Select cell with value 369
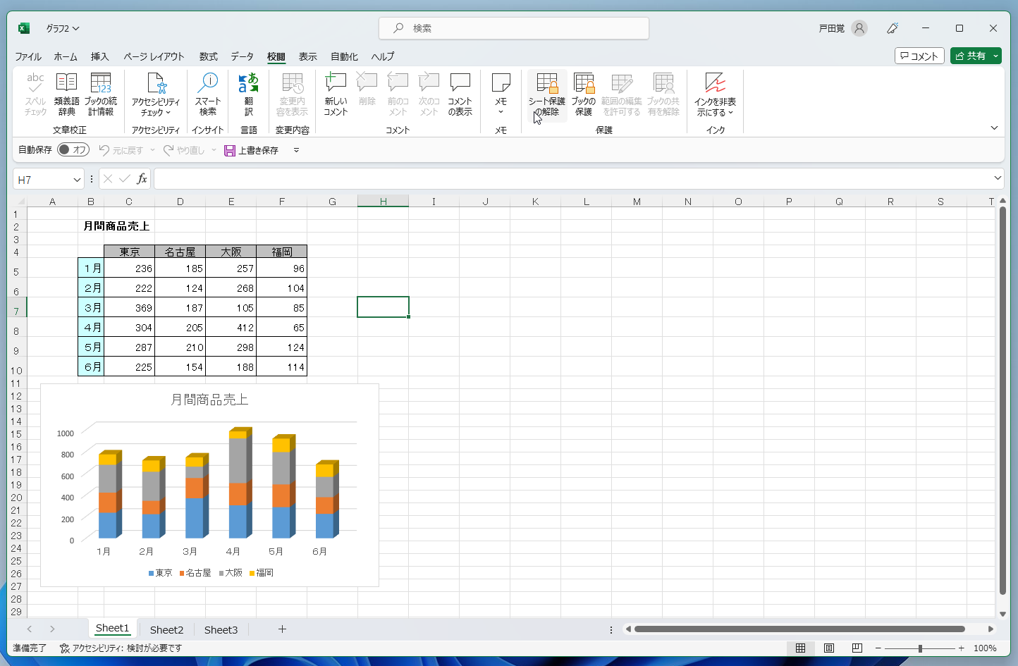This screenshot has height=666, width=1018. click(x=130, y=307)
